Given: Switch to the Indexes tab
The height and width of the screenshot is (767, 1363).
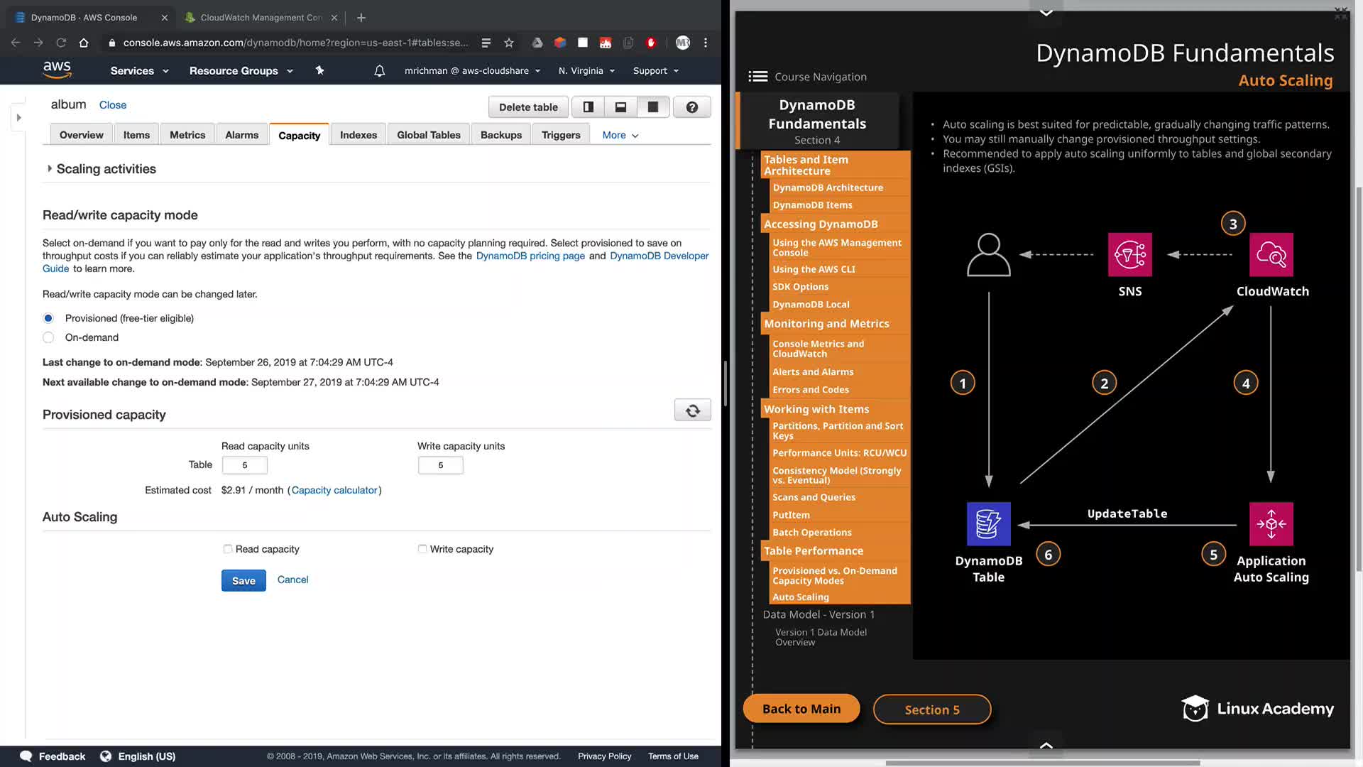Looking at the screenshot, I should point(358,135).
